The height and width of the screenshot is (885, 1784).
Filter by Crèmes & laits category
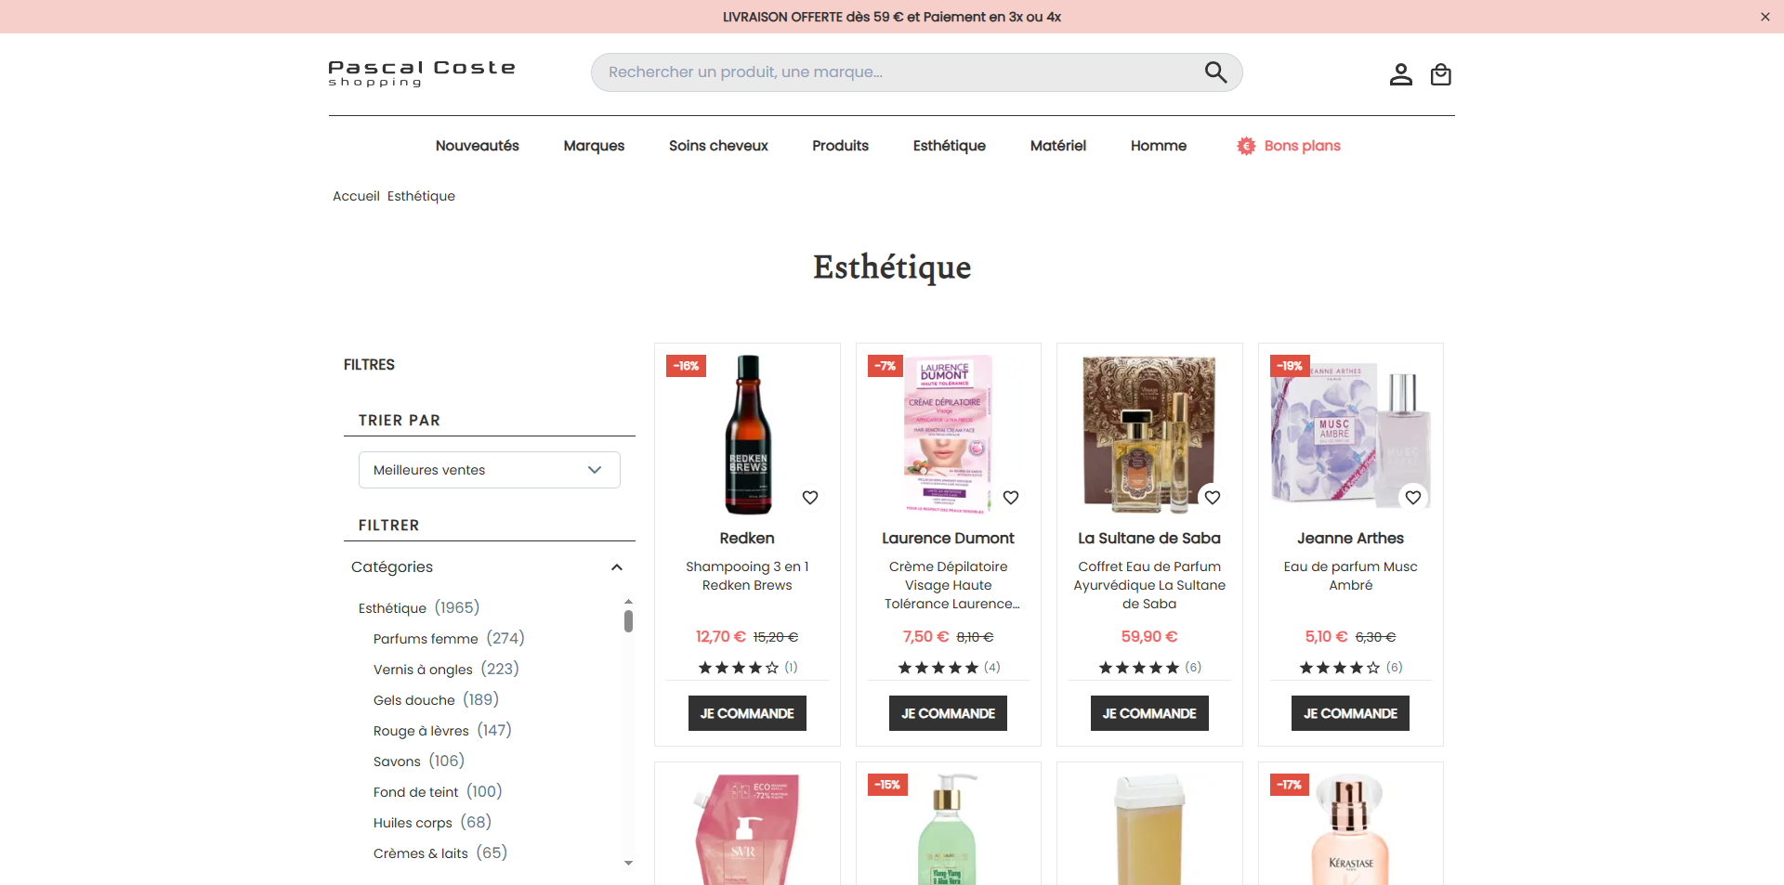[x=440, y=852]
